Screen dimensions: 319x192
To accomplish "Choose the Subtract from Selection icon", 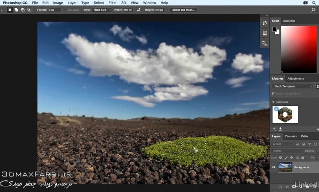I will pos(23,10).
